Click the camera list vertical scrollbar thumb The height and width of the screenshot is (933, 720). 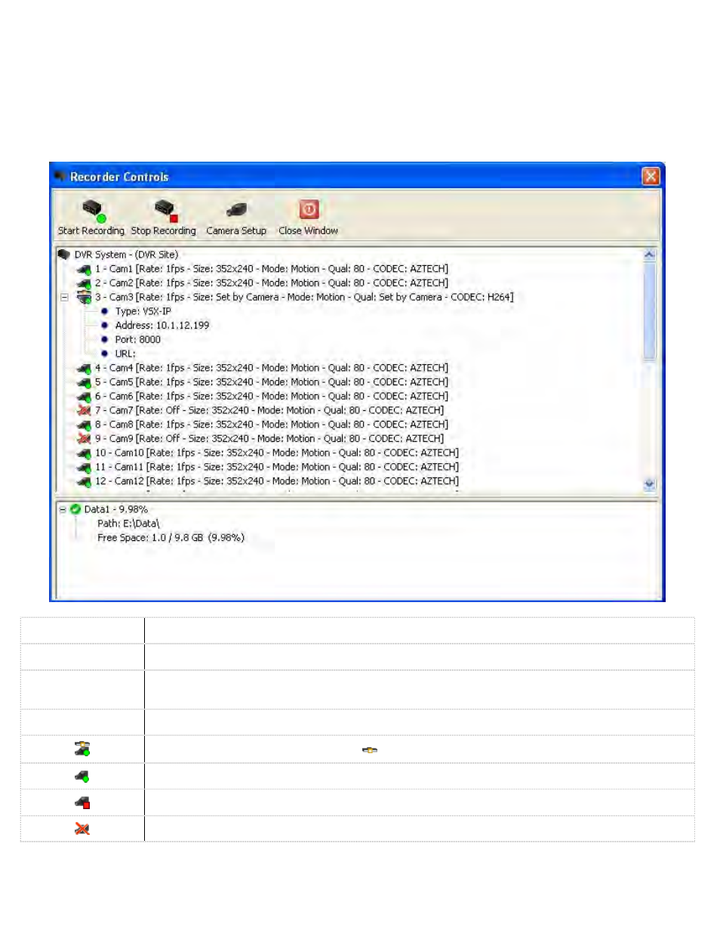click(x=650, y=310)
